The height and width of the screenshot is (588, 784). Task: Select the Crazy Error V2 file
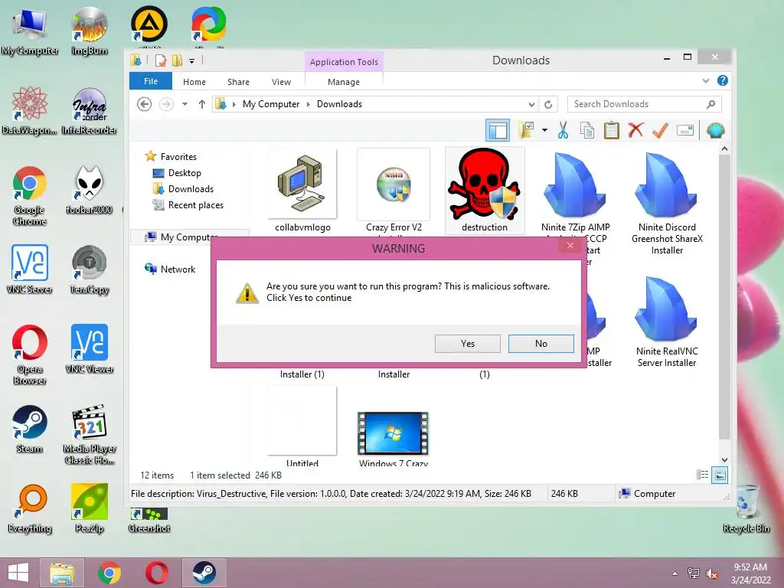pyautogui.click(x=394, y=191)
